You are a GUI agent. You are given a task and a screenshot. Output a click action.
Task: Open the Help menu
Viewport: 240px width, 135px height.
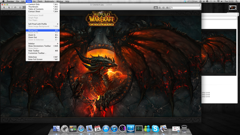(x=67, y=1)
